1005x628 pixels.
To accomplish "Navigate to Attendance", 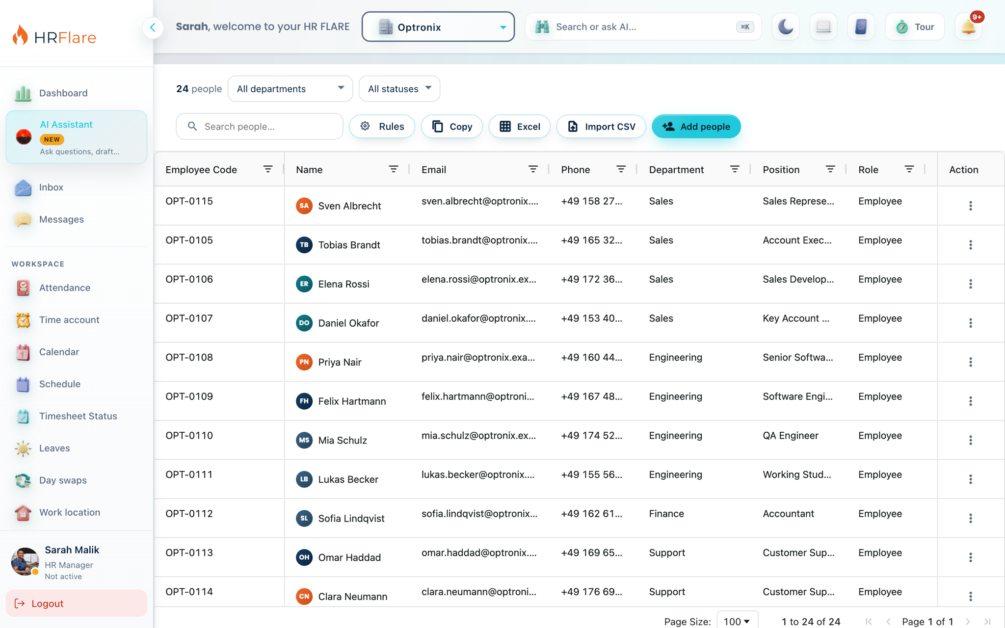I will [x=76, y=288].
